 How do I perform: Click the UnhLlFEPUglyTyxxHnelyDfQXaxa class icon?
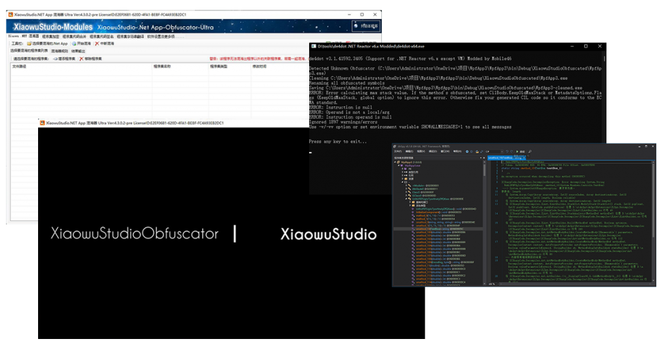(409, 199)
